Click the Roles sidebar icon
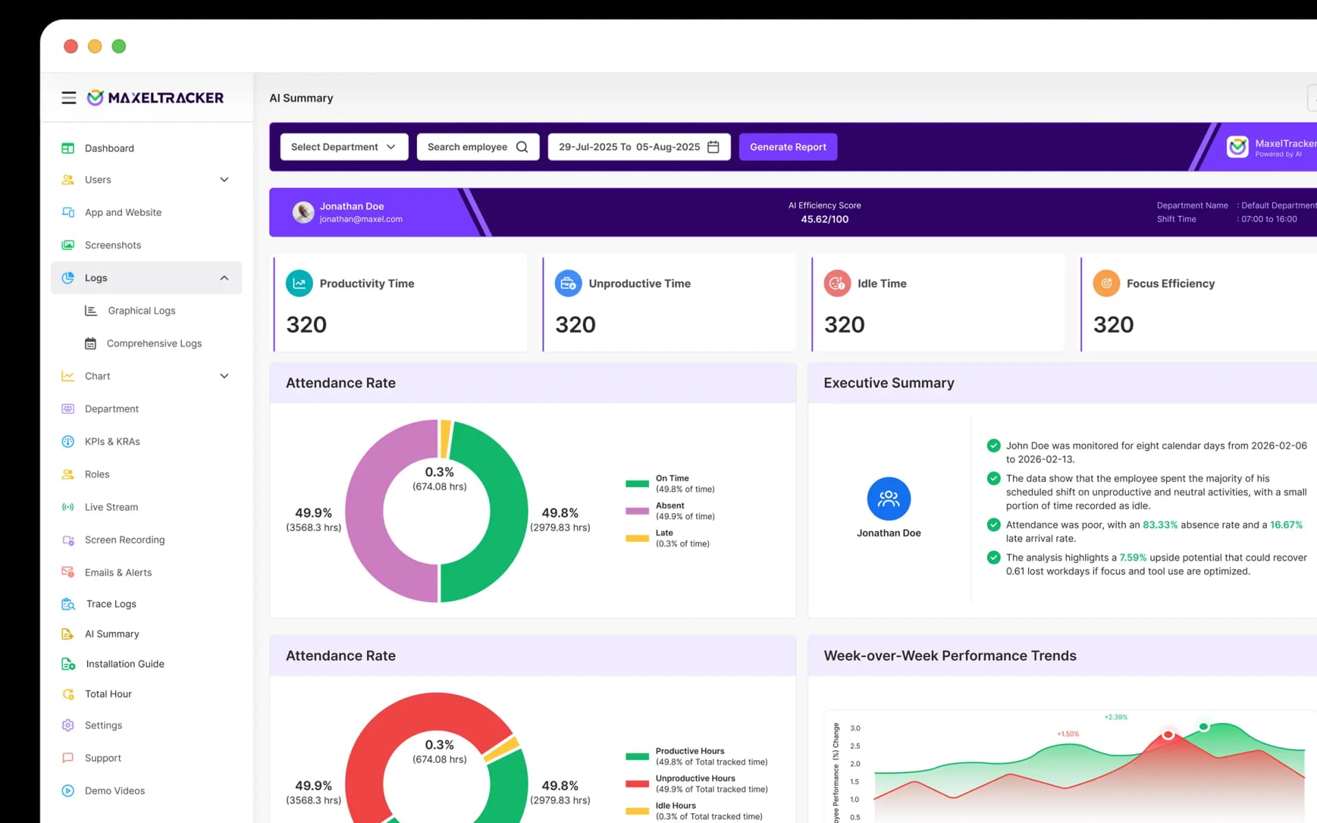1317x823 pixels. [68, 474]
